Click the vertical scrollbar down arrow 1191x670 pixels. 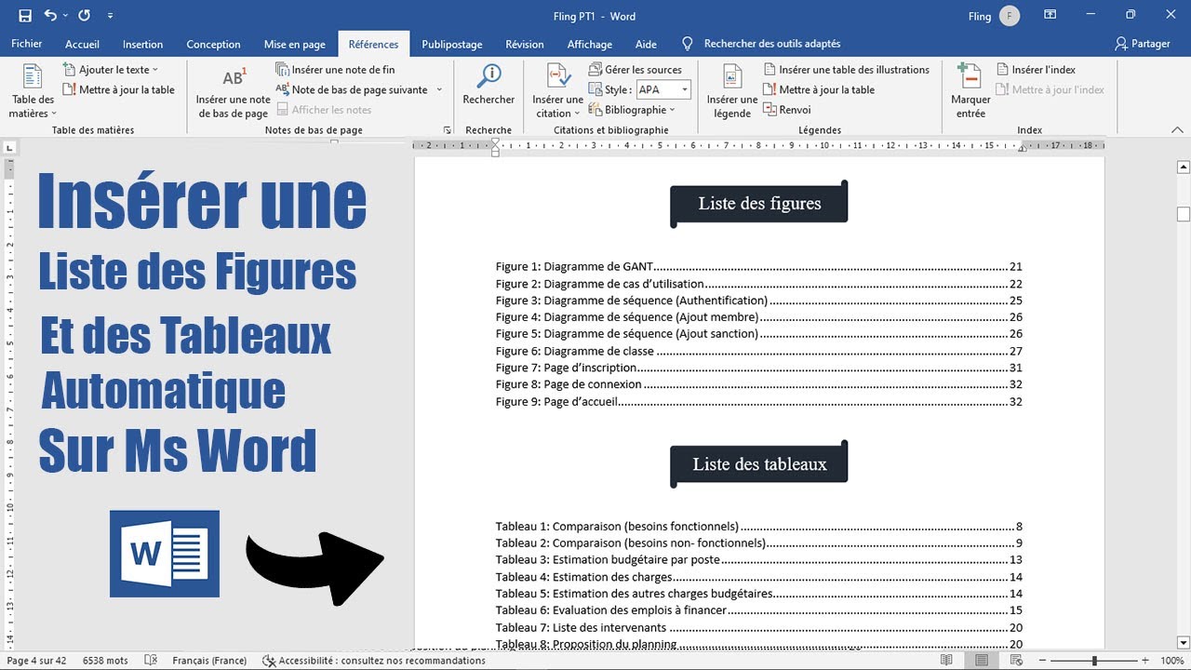pyautogui.click(x=1184, y=642)
